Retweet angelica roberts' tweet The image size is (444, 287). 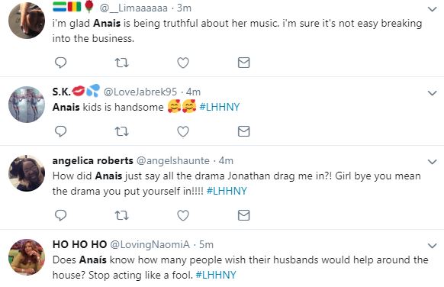click(122, 215)
